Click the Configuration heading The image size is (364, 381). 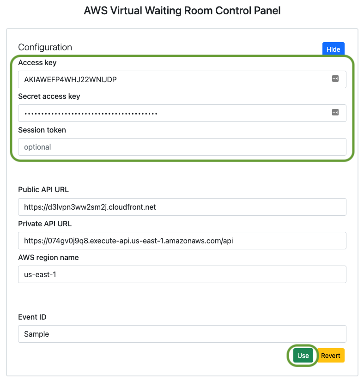[45, 47]
